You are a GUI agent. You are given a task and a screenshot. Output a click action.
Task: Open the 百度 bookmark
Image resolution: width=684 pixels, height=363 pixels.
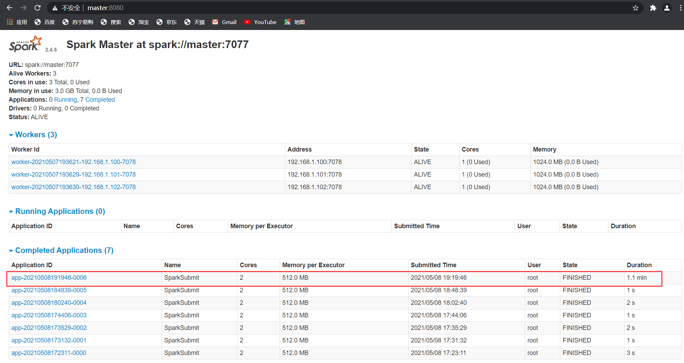click(45, 22)
